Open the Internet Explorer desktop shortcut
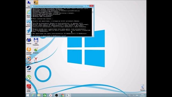Screen dimensions: 172x97 coord(29,12)
